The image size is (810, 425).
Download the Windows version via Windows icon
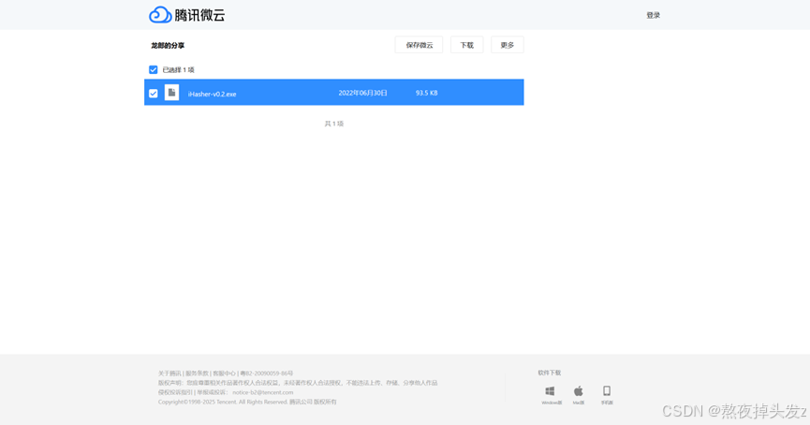[551, 391]
